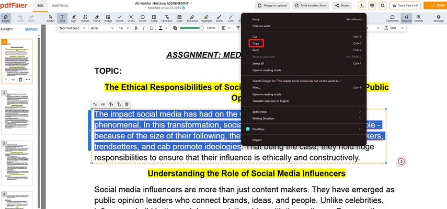
Task: Toggle the Replace text tool
Action: (x=406, y=18)
